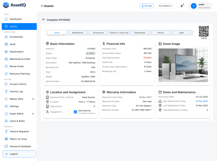Screen dimensions: 217x165
Task: Open the Check in / Check out tab
Action: tap(119, 33)
